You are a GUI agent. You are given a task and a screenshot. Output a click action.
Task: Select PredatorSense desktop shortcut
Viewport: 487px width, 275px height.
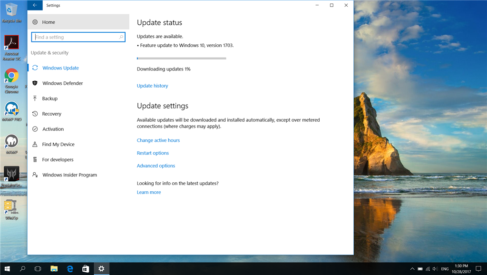[x=11, y=177]
